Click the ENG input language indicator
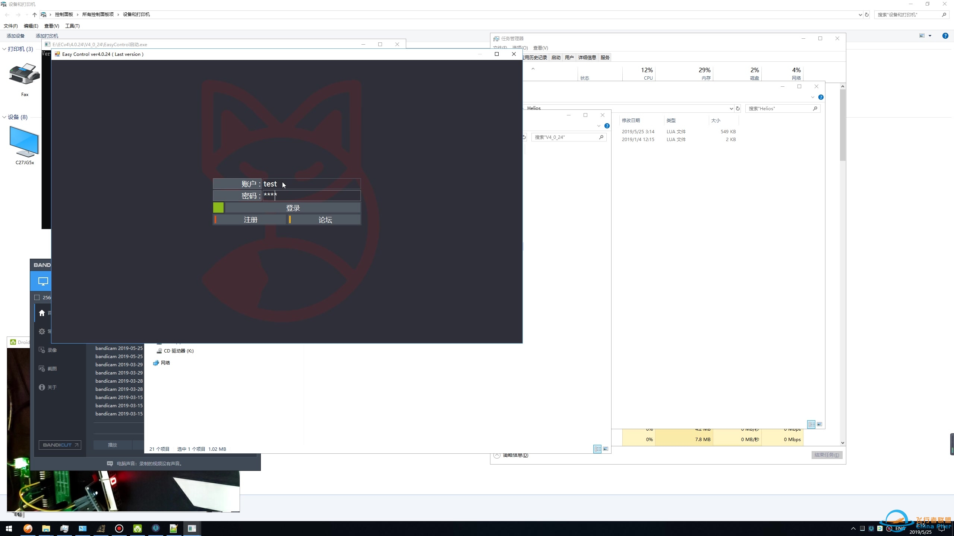The image size is (954, 536). tap(900, 529)
